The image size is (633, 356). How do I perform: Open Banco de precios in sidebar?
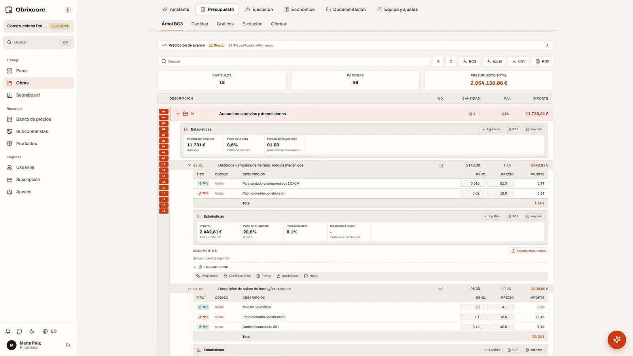(39, 119)
